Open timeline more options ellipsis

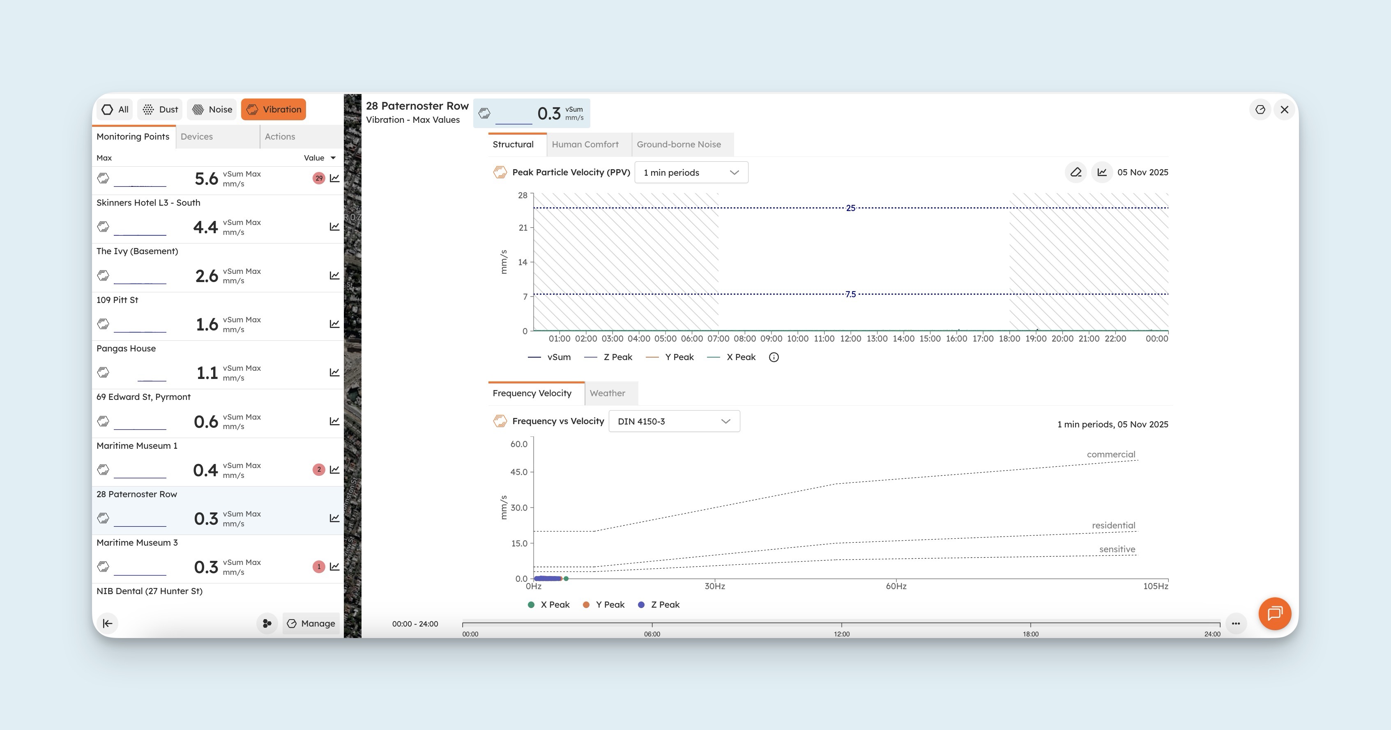point(1235,623)
